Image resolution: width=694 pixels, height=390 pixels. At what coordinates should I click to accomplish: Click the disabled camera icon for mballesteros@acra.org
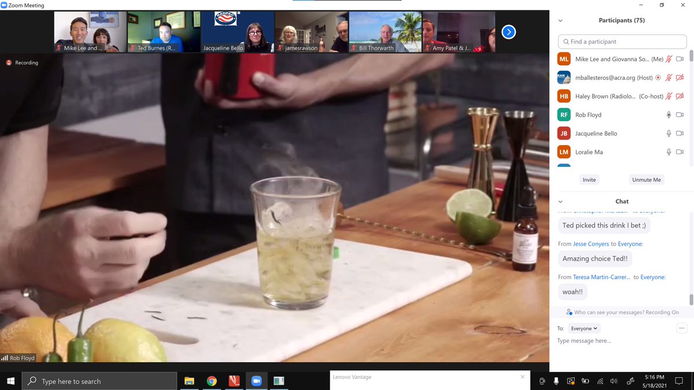point(680,77)
